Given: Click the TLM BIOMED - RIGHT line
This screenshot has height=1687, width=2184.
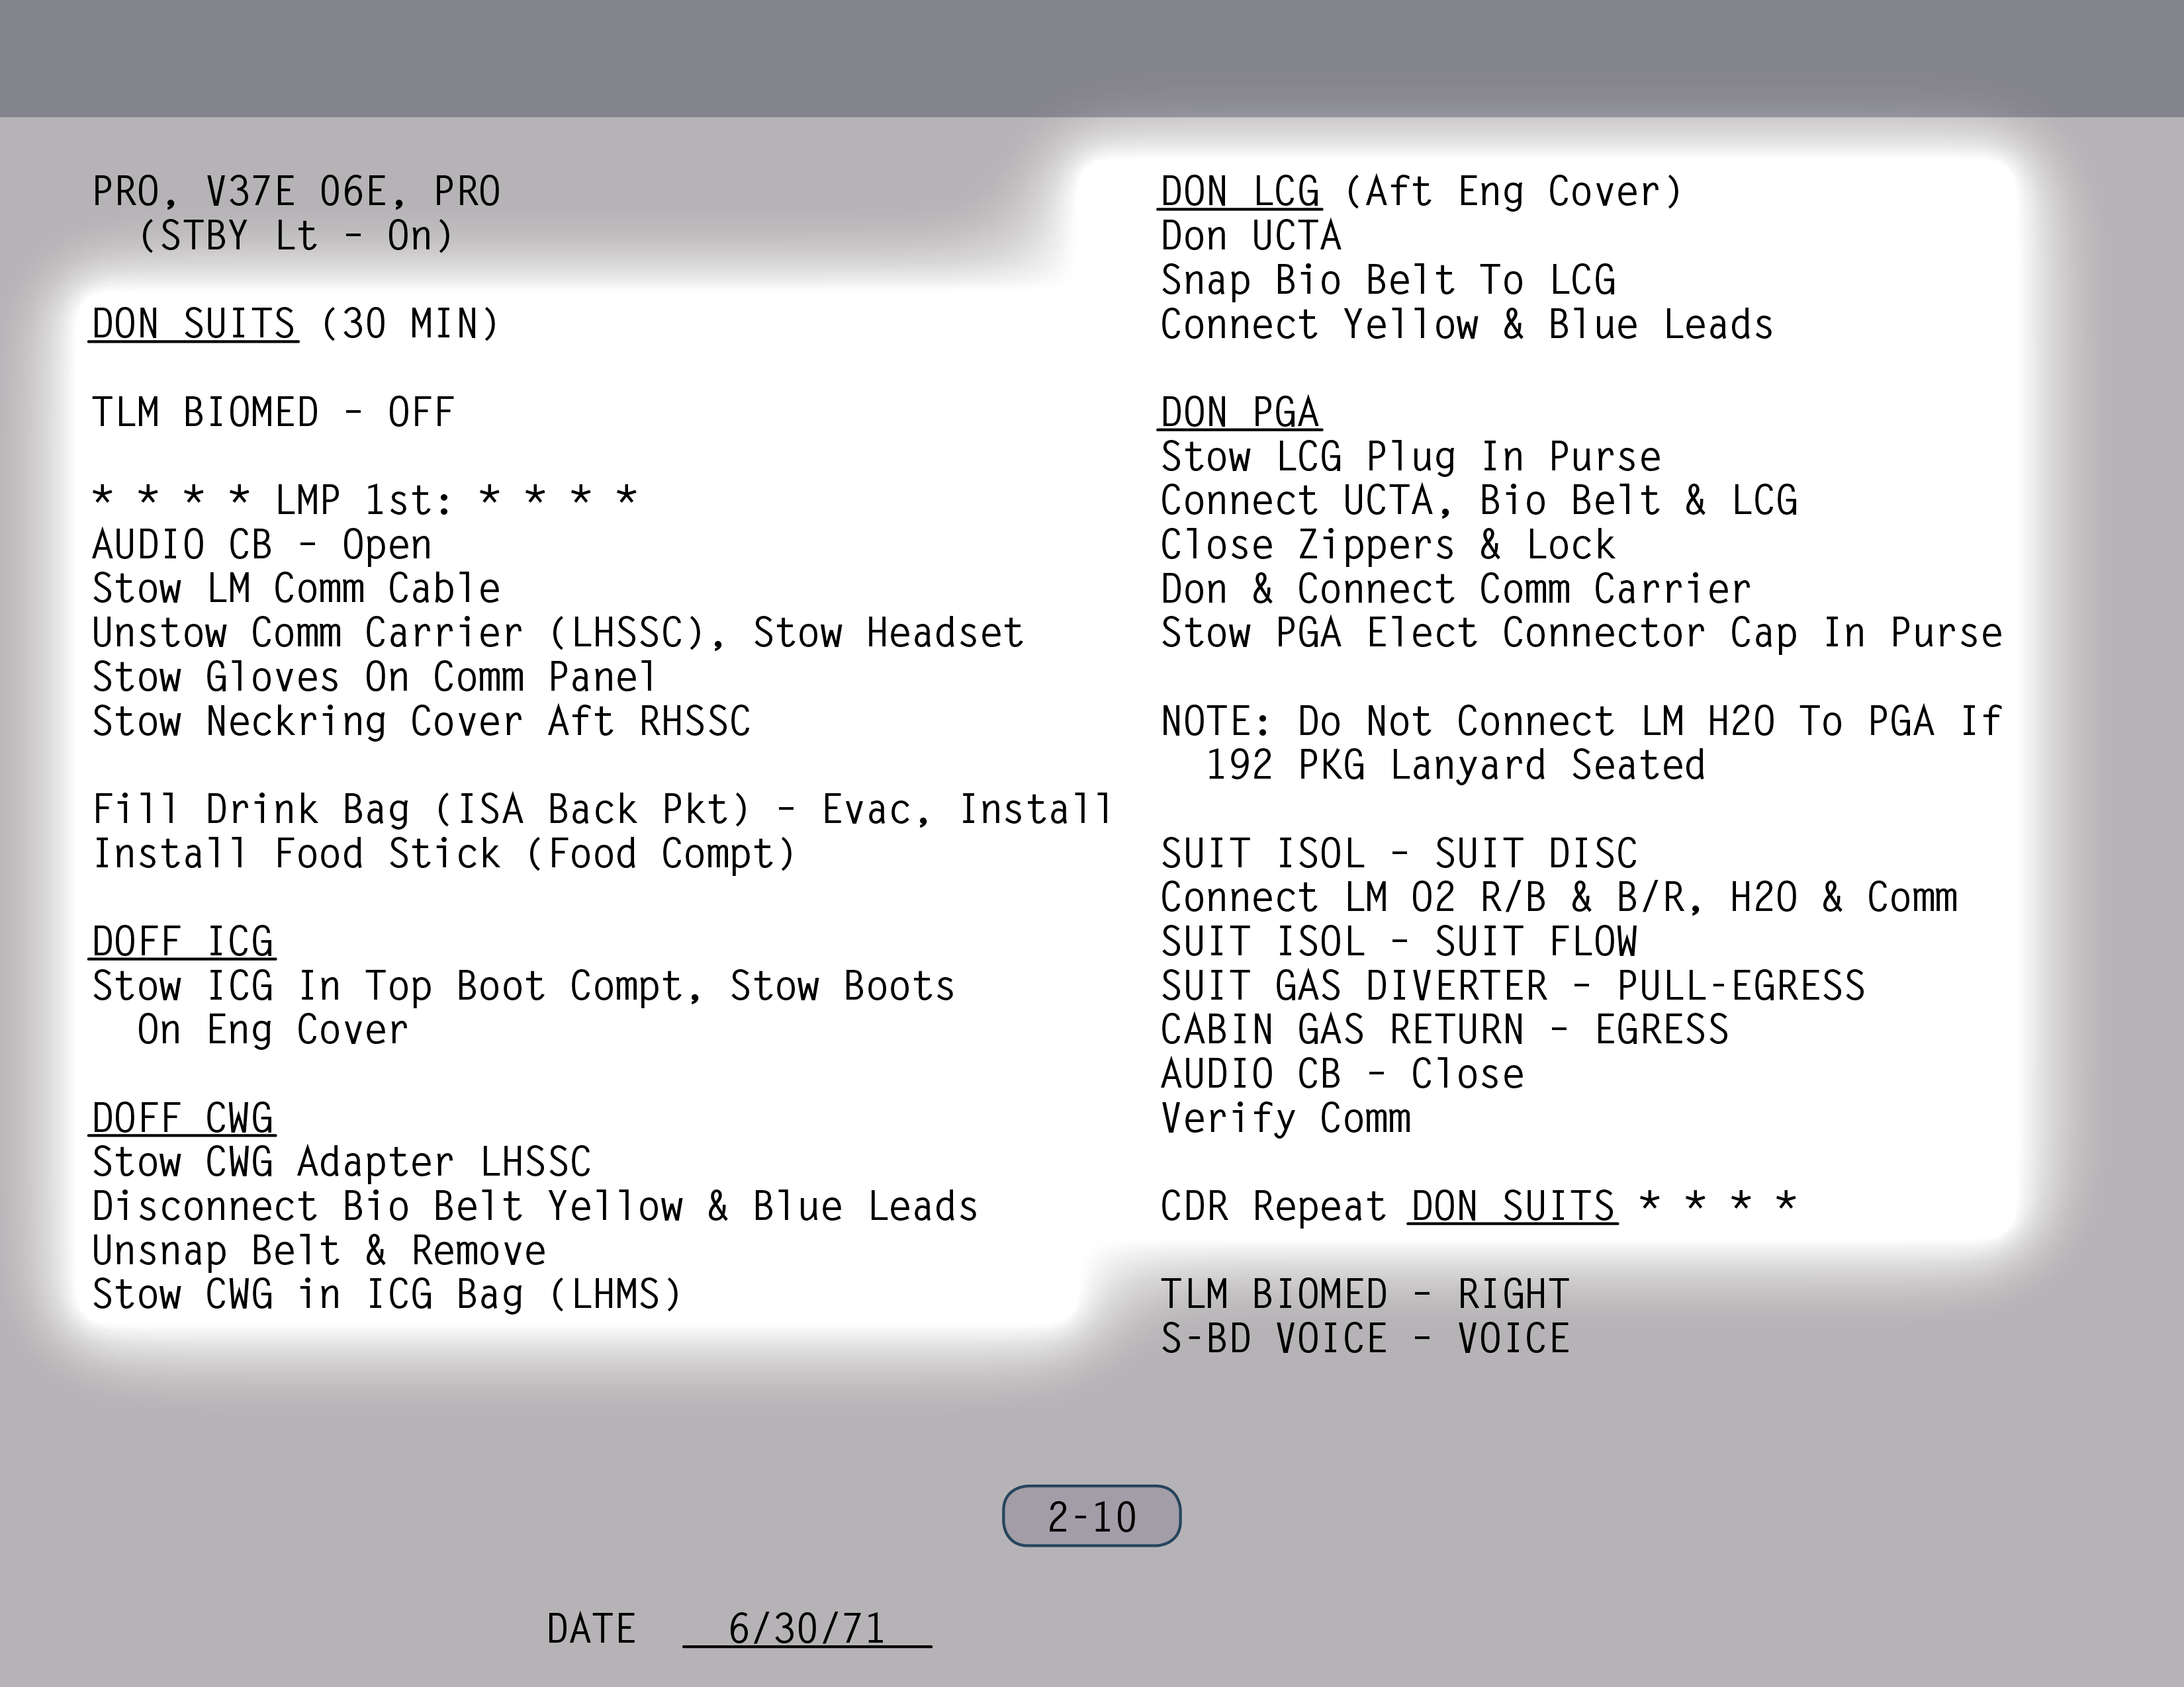Looking at the screenshot, I should tap(1364, 1294).
